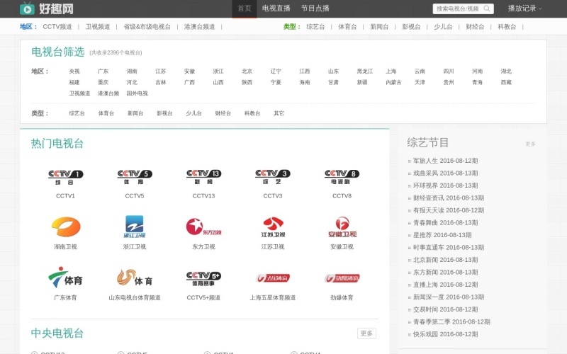Open 卫视频道 in the region bar
This screenshot has width=567, height=354.
[x=98, y=27]
